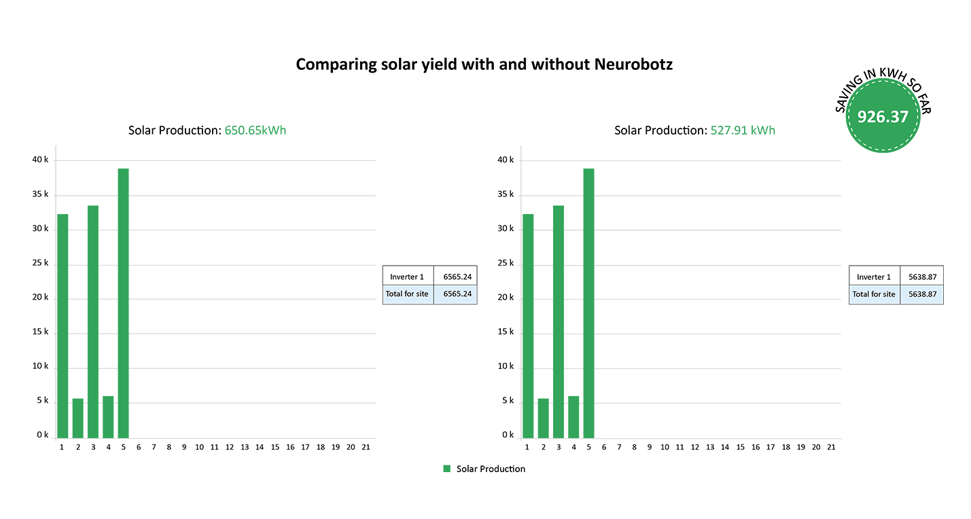Select the short day 2 bar in left chart
This screenshot has height=519, width=971.
[x=78, y=418]
